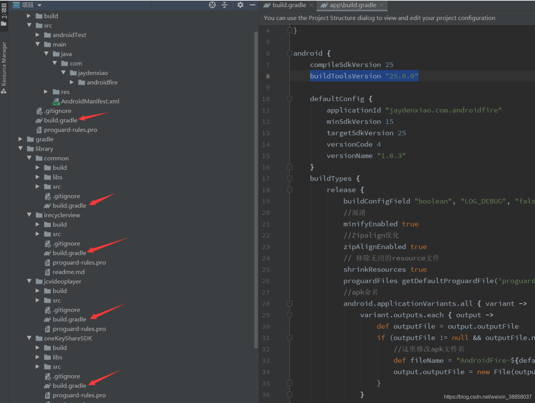This screenshot has width=535, height=403.
Task: Open the project view dropdown 项目
Action: pos(27,5)
